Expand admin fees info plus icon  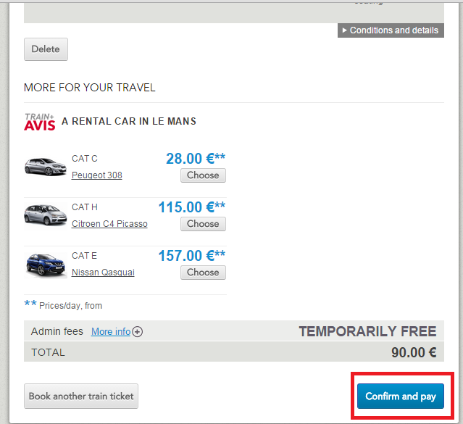pos(138,332)
